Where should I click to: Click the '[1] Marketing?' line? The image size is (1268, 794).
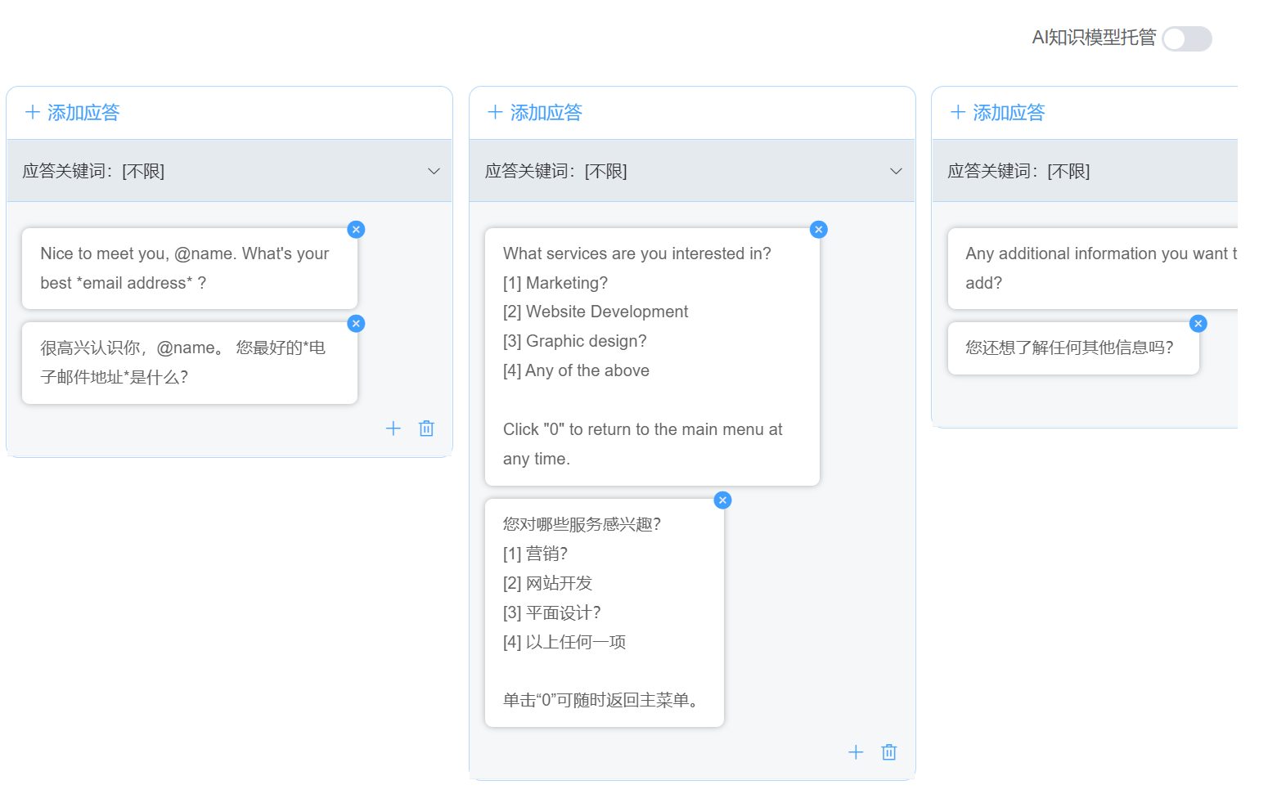pyautogui.click(x=555, y=283)
